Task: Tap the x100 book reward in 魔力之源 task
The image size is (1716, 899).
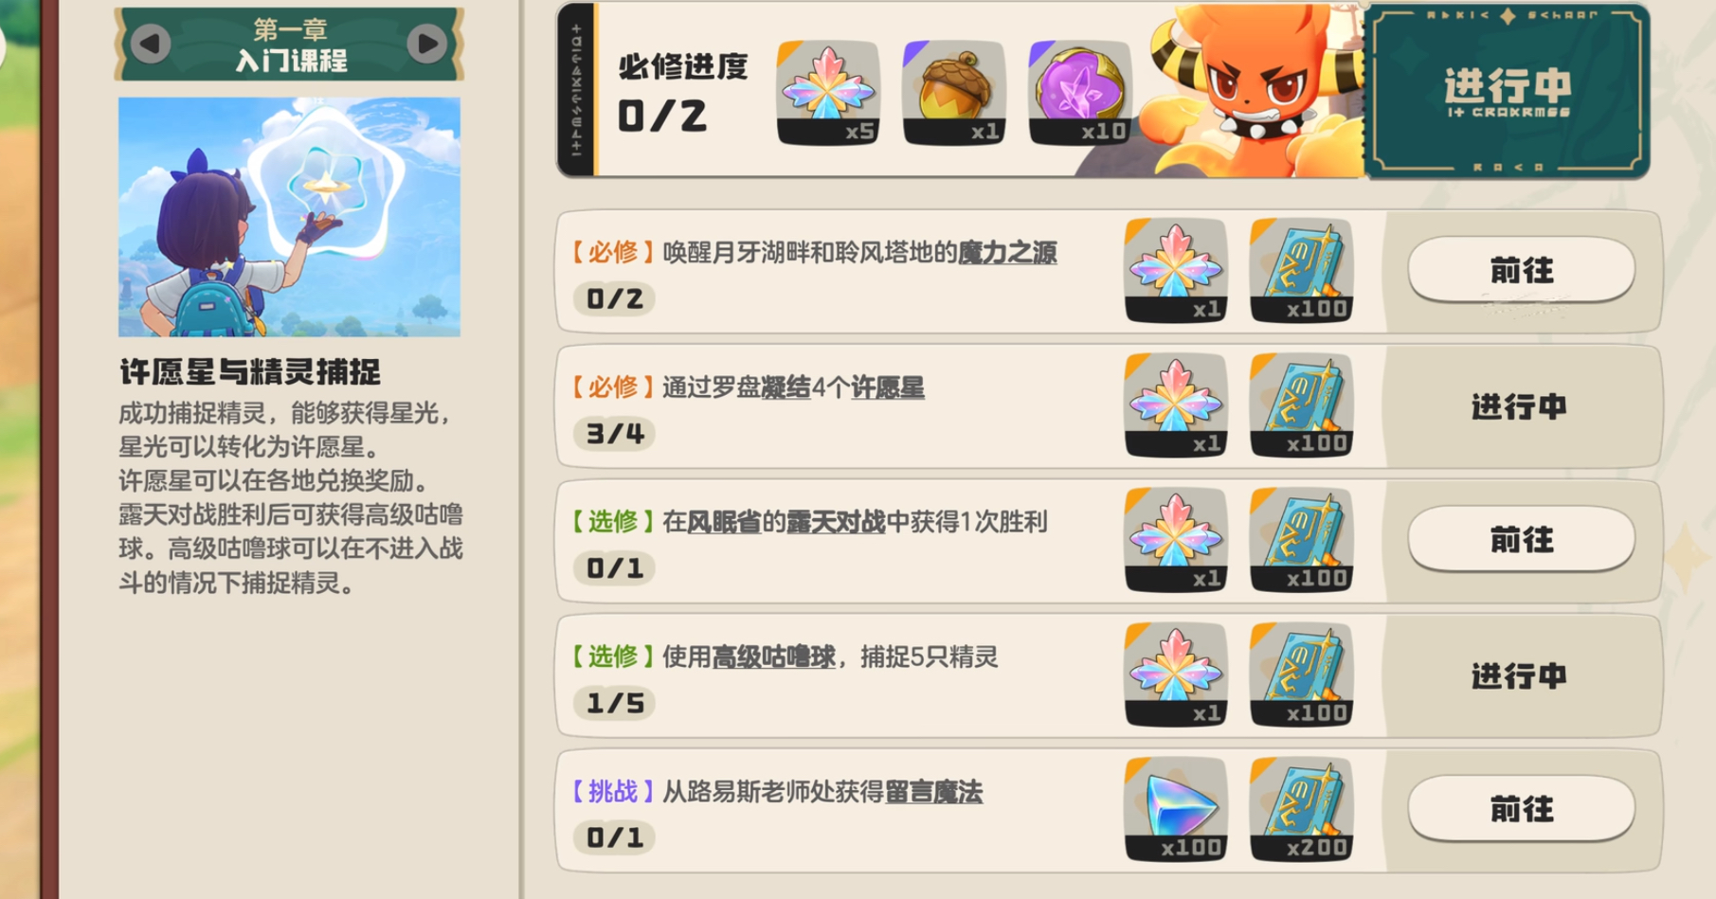Action: coord(1302,270)
